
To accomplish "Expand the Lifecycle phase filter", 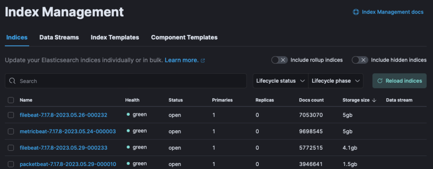I will coord(336,81).
